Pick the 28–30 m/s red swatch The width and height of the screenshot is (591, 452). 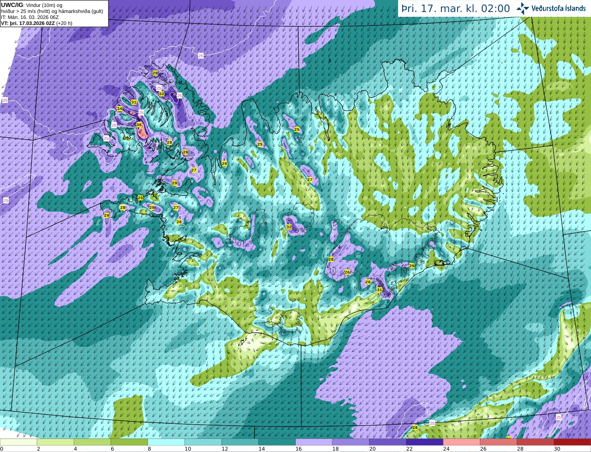click(x=536, y=442)
